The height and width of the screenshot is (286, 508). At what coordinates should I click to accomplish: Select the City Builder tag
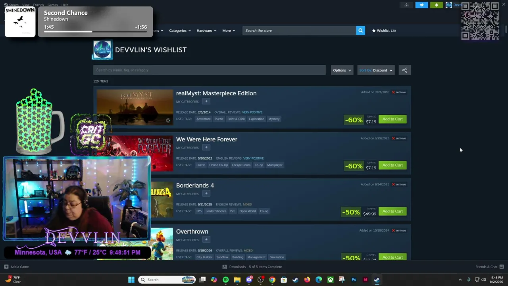click(x=204, y=257)
